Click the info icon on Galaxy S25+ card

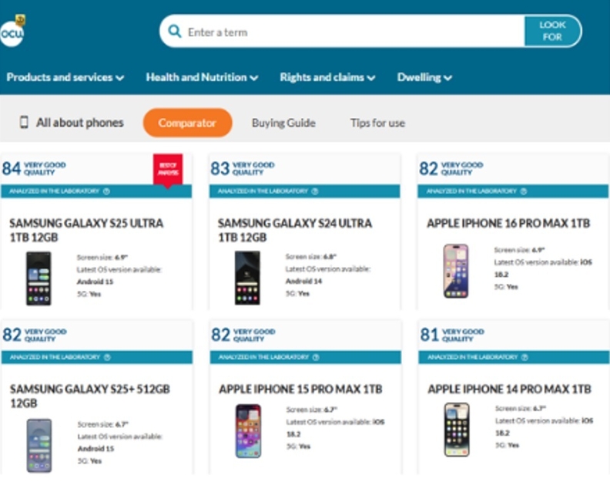point(106,358)
